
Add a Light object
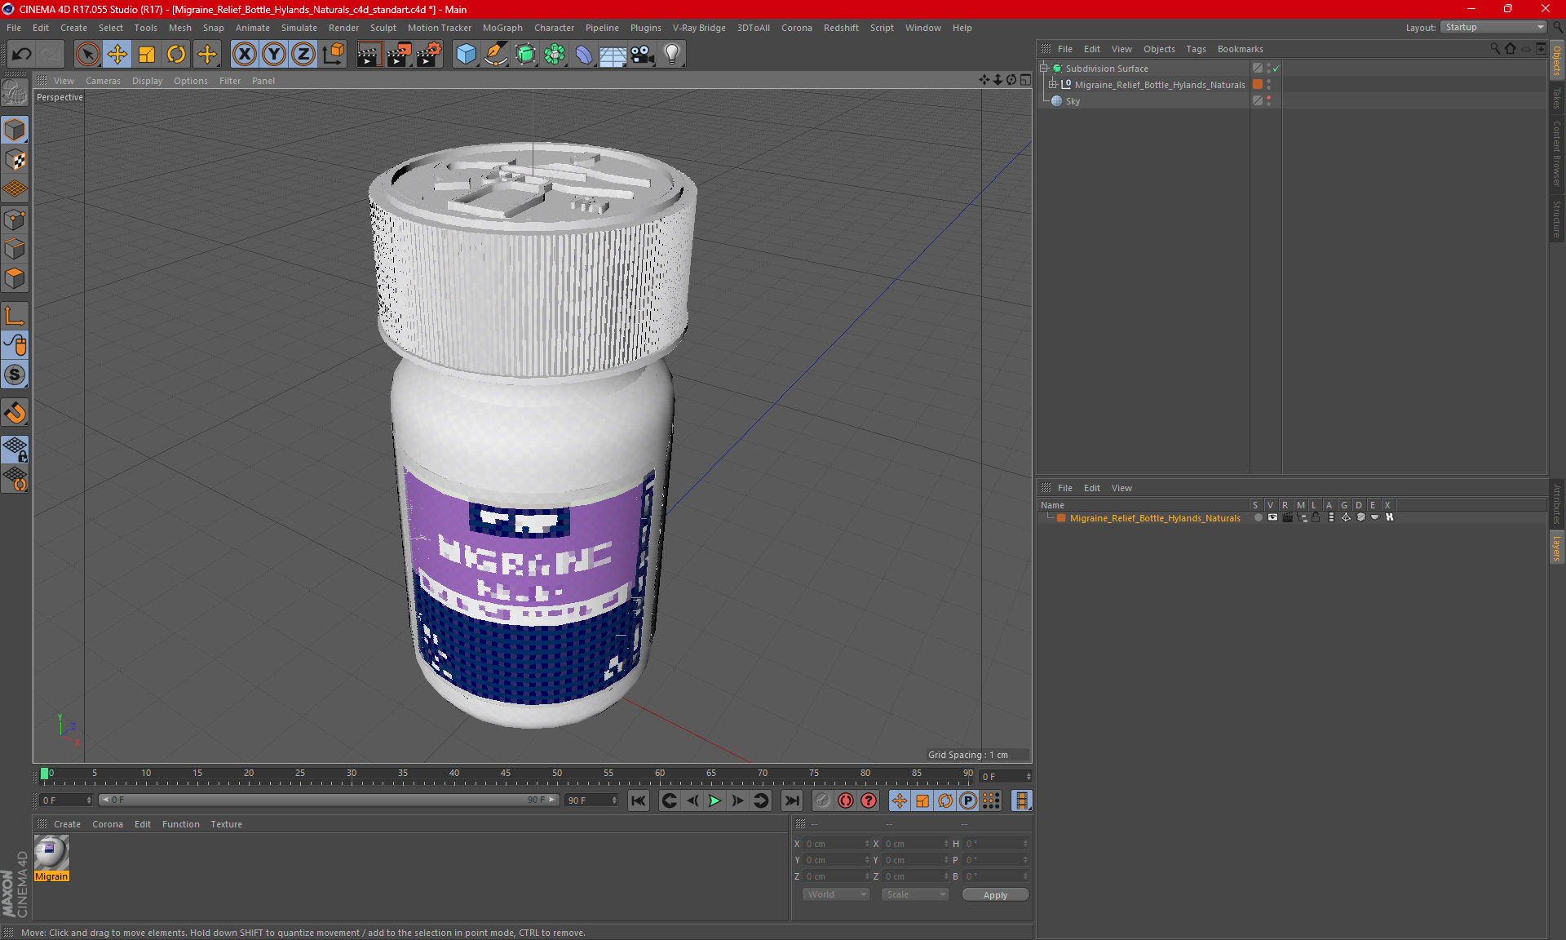pyautogui.click(x=672, y=55)
